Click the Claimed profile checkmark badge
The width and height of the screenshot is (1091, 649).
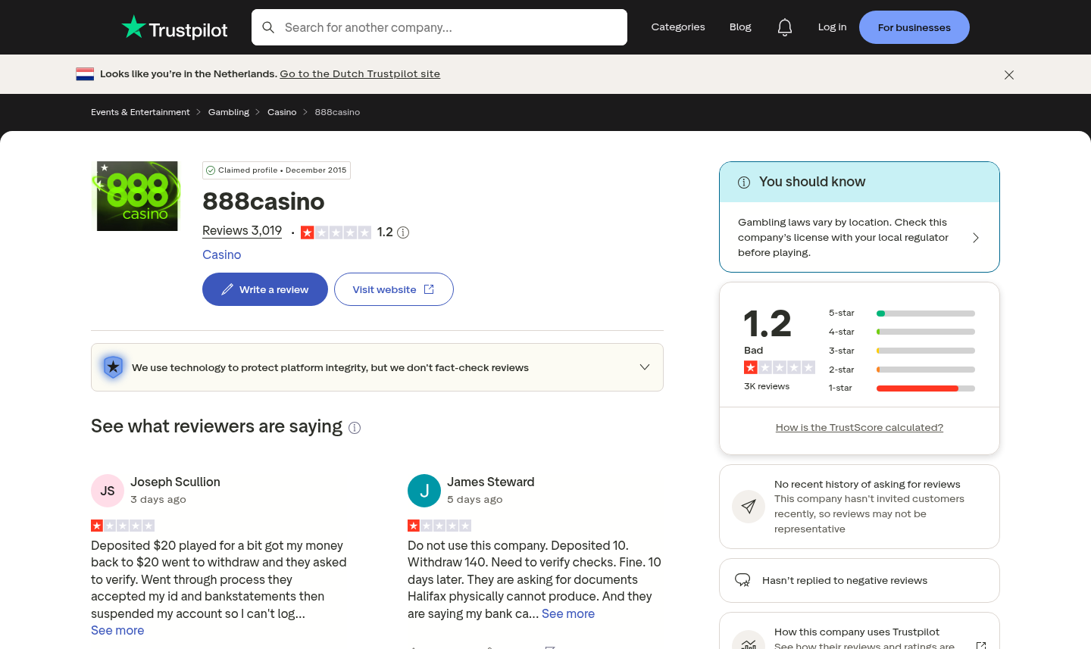coord(211,170)
